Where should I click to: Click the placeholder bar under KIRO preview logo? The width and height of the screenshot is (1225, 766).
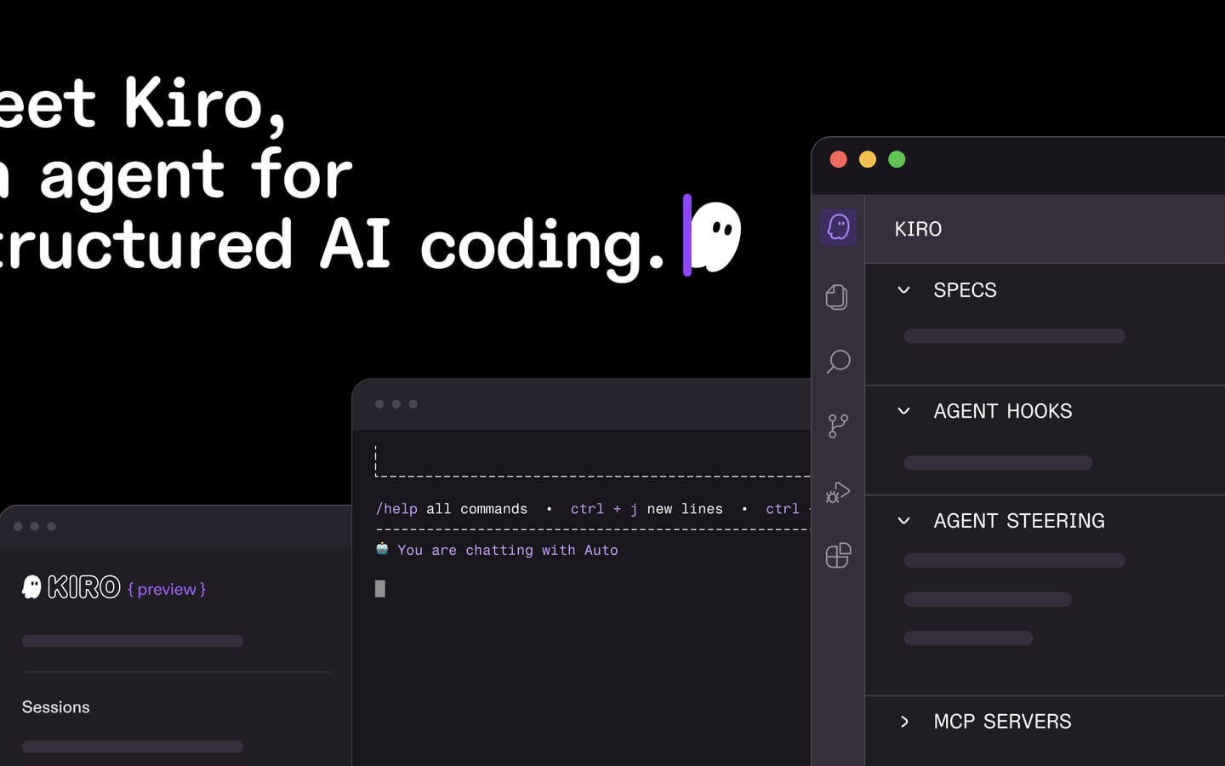point(132,641)
